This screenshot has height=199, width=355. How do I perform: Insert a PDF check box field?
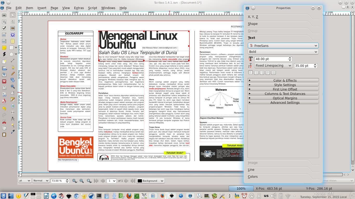[4, 28]
